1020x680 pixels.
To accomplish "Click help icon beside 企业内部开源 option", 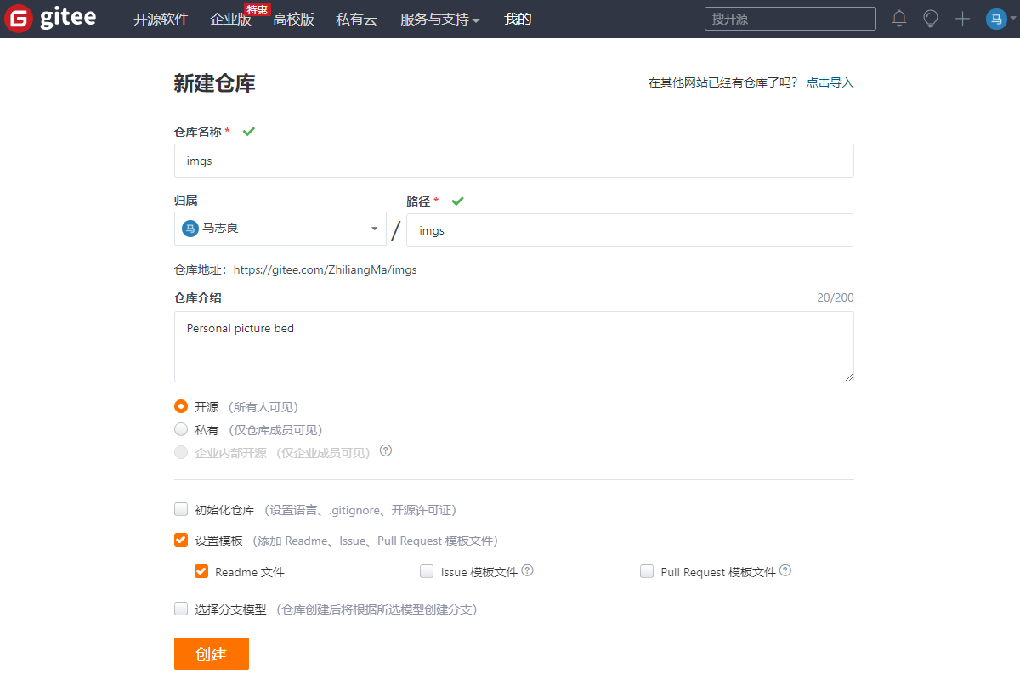I will pos(385,450).
